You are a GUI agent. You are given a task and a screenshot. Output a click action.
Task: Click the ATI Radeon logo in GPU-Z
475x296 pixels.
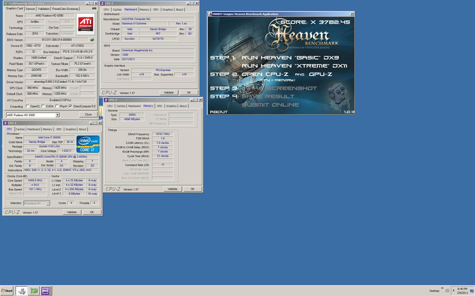click(85, 24)
